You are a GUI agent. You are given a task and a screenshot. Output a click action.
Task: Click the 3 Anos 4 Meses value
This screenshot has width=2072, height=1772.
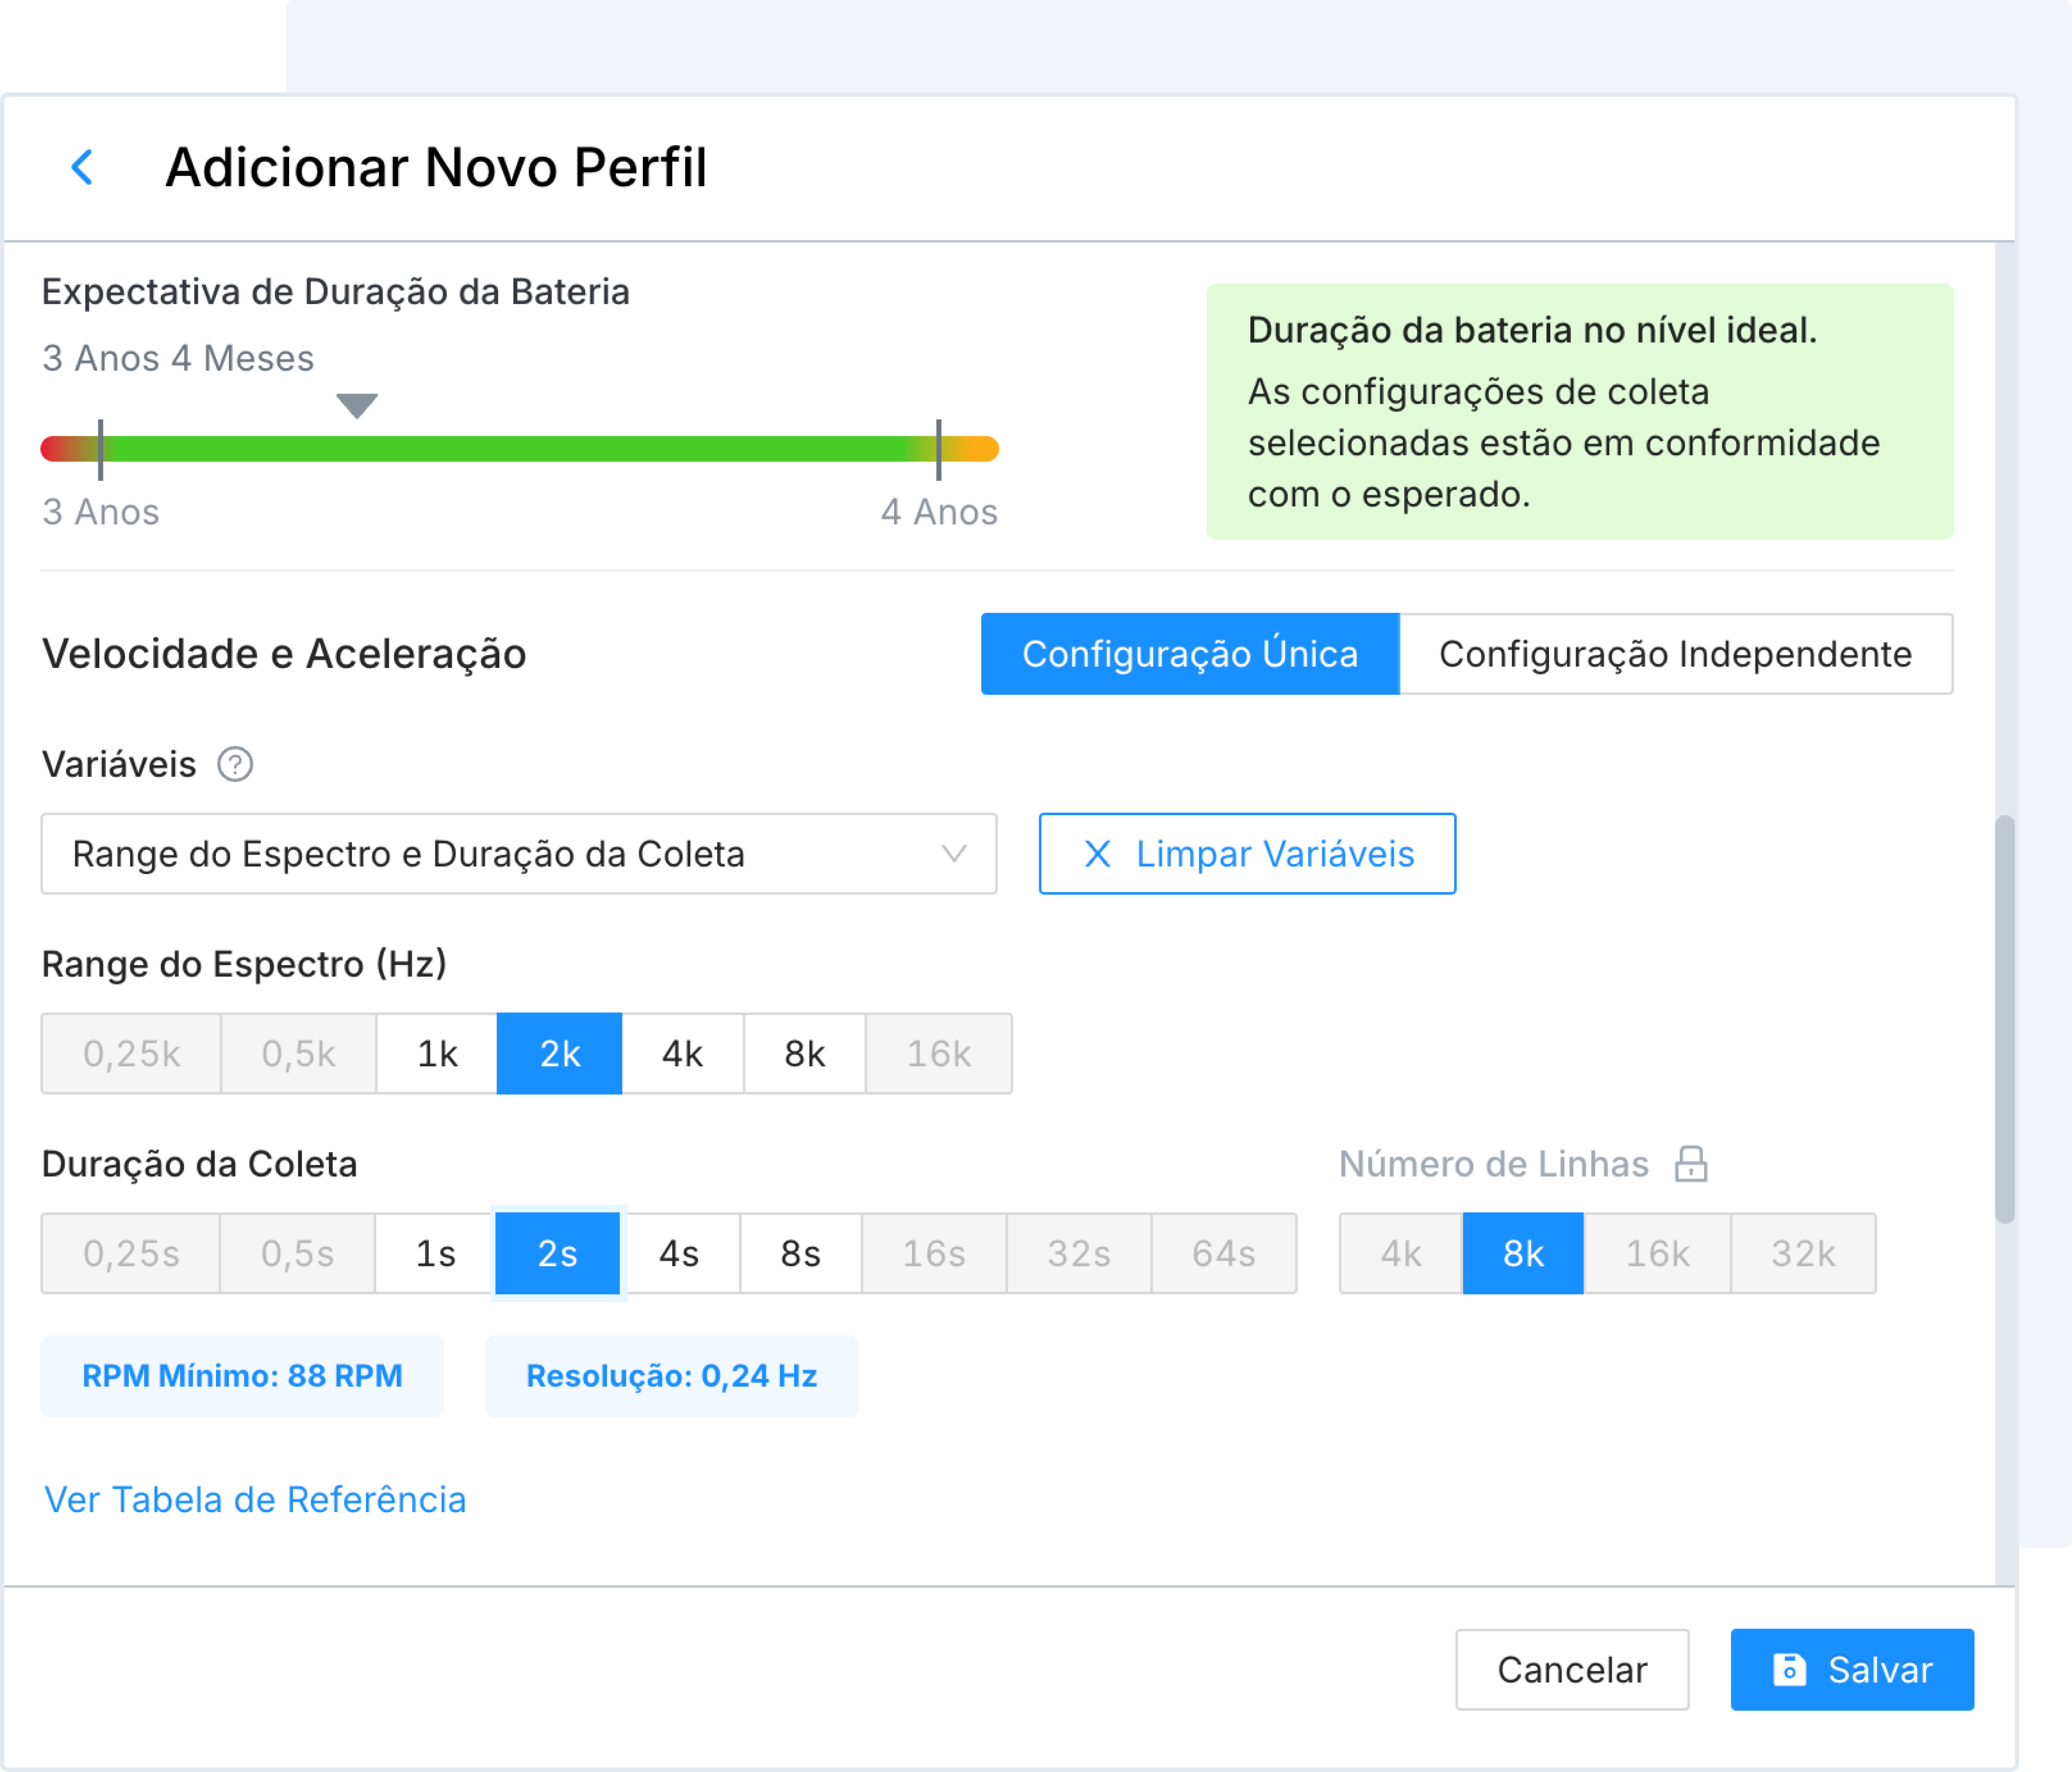click(178, 358)
